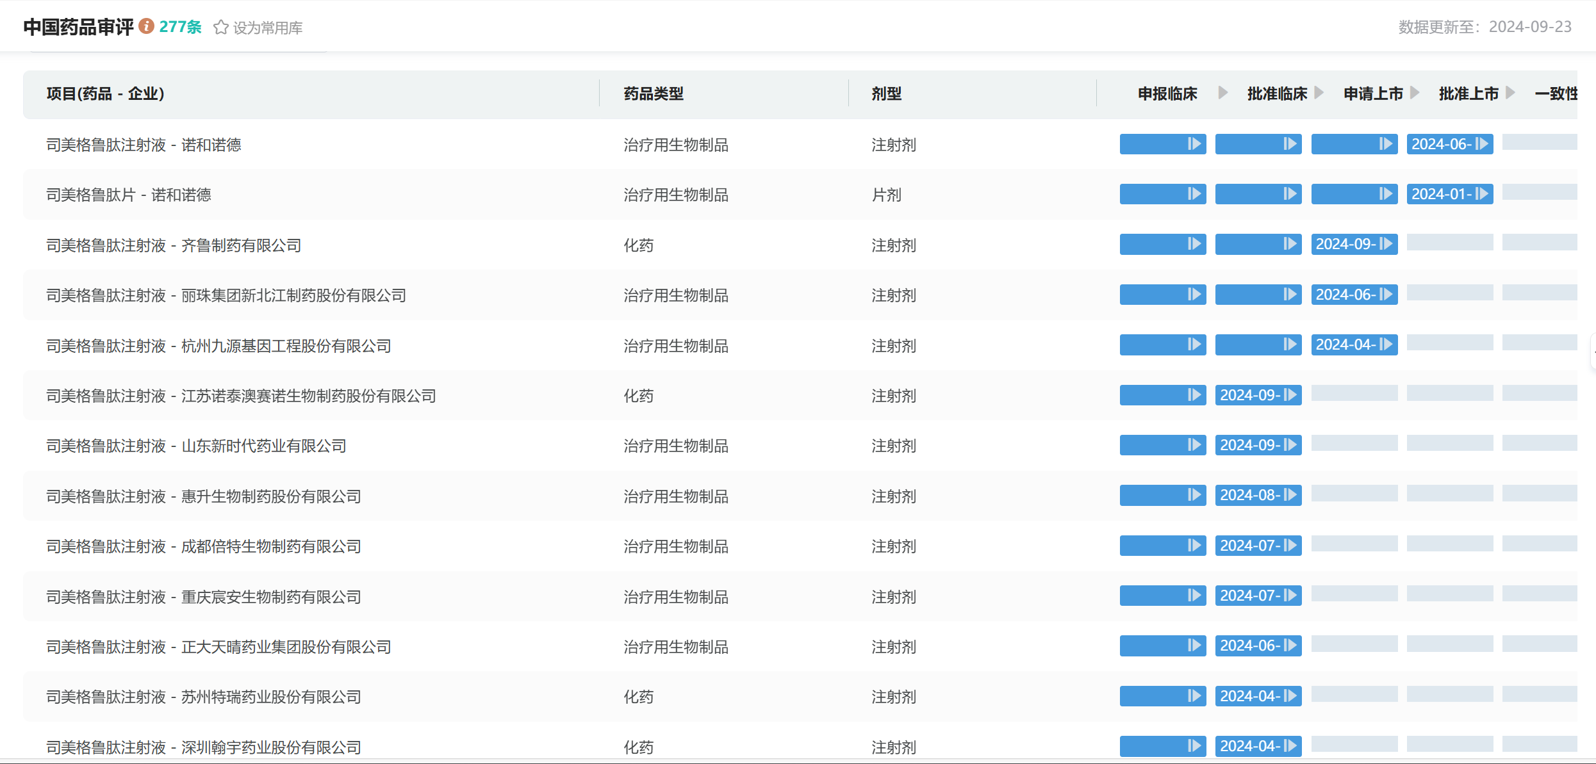Screen dimensions: 1596x764
Task: Open 司美格鲁肽注射液 - 诺和诺德 project row
Action: pyautogui.click(x=144, y=145)
